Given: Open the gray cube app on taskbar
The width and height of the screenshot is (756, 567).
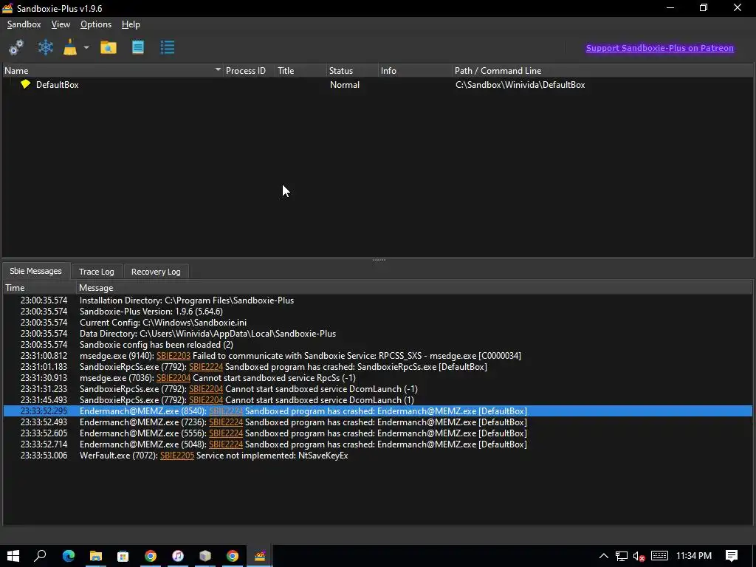Looking at the screenshot, I should (205, 556).
